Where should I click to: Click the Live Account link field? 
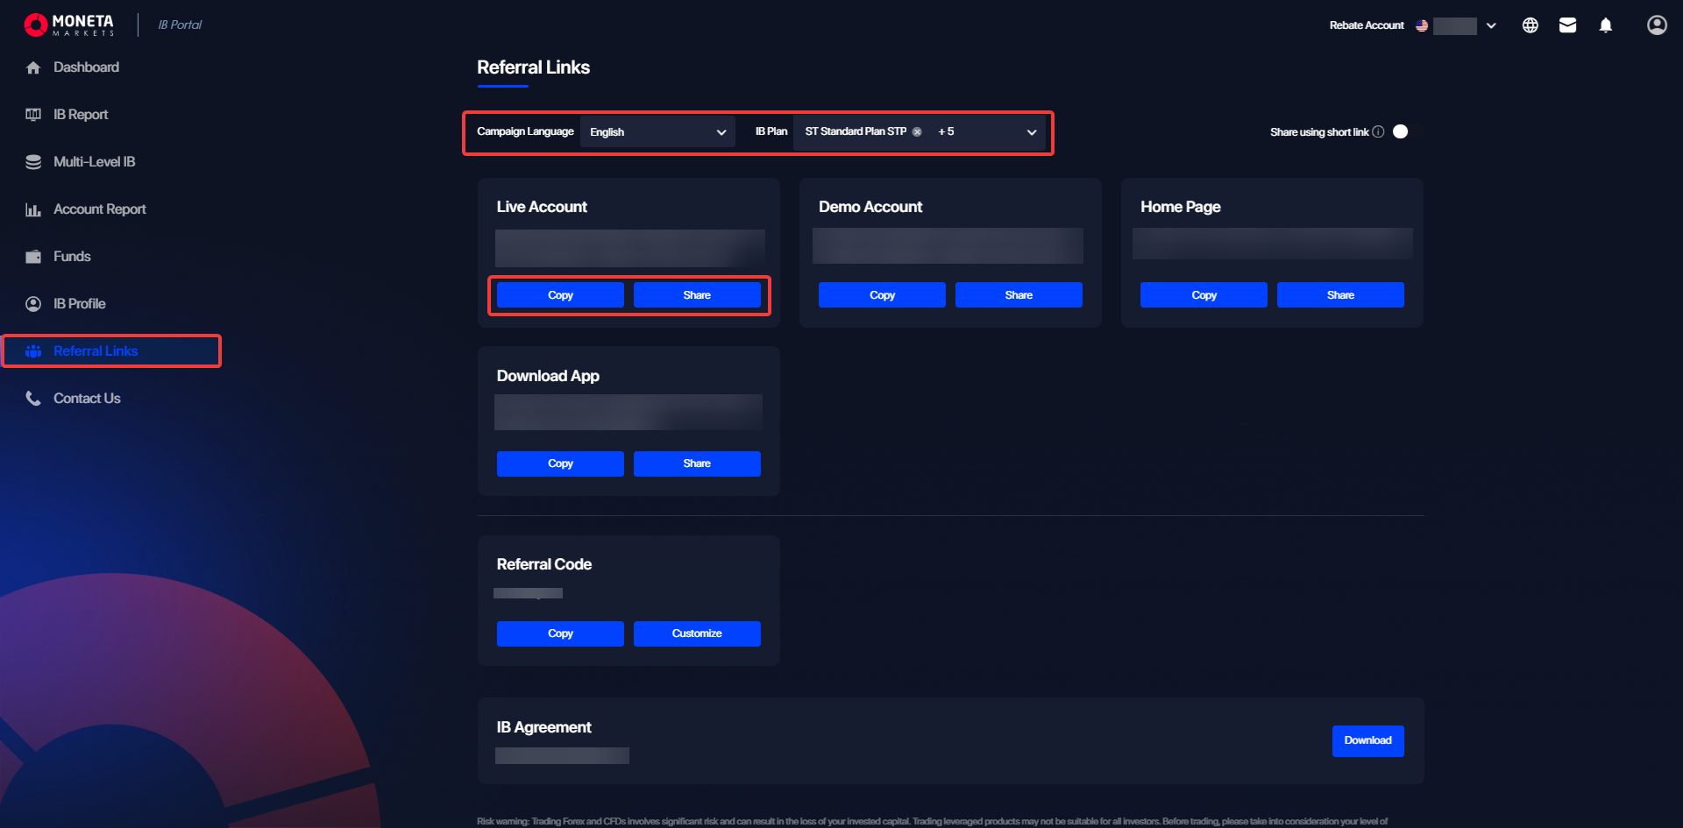629,248
